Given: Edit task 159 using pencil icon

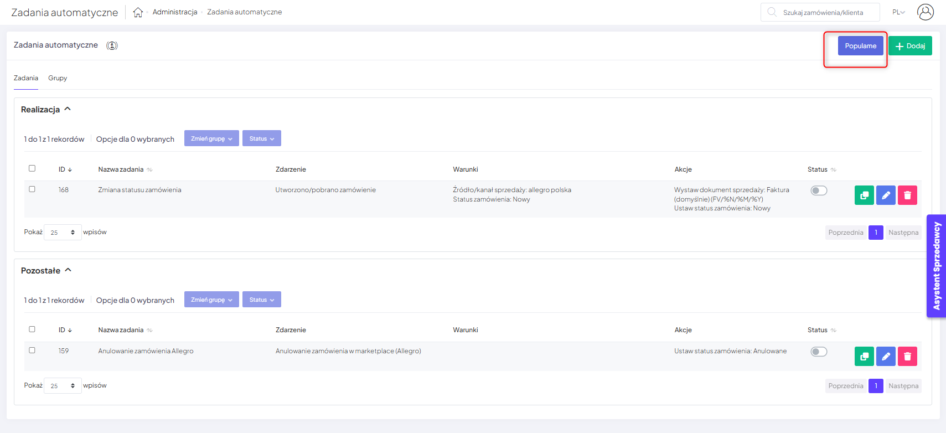Looking at the screenshot, I should (886, 356).
